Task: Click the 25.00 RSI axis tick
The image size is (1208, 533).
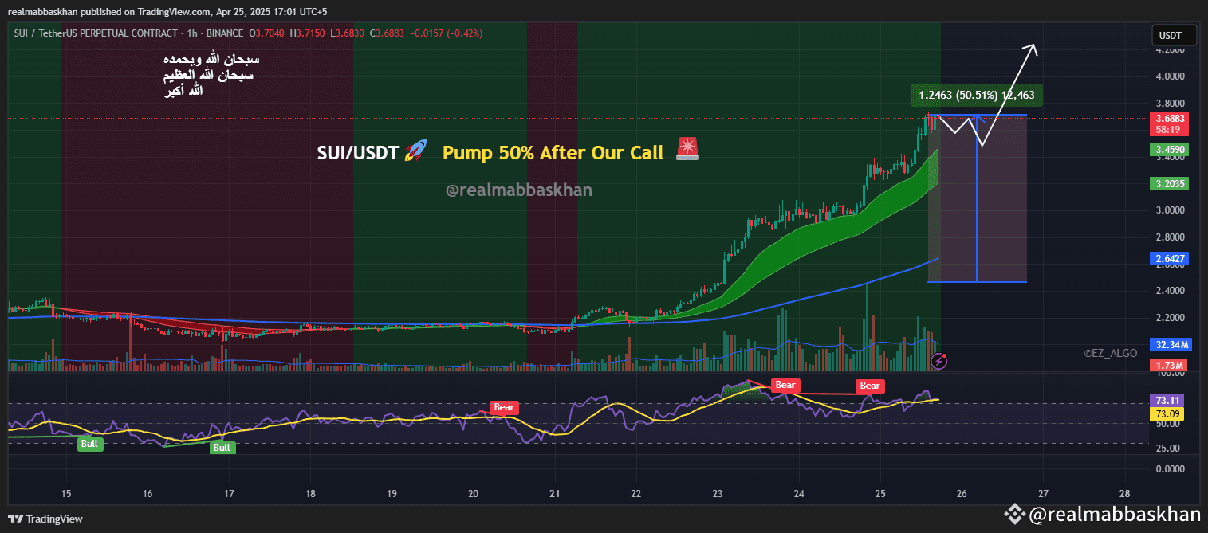Action: click(x=1169, y=449)
